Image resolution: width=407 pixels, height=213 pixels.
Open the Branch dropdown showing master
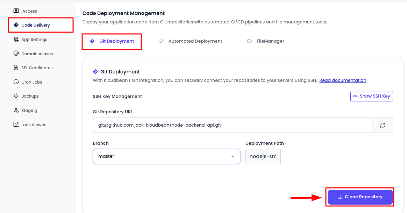click(161, 156)
